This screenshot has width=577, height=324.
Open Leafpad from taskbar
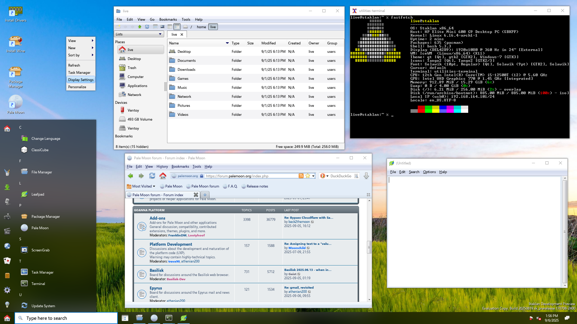(184, 318)
